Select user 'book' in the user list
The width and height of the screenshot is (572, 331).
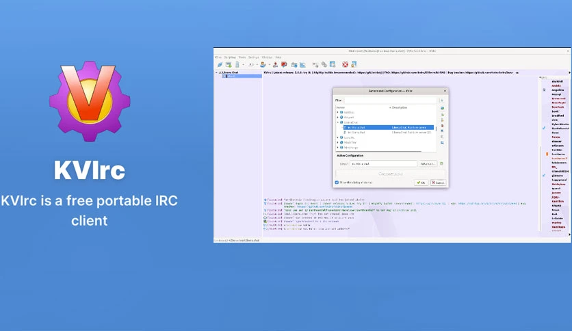(x=555, y=111)
